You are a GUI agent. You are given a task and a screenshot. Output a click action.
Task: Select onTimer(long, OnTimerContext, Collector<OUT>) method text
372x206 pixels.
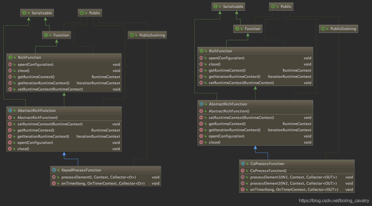[x=294, y=189]
